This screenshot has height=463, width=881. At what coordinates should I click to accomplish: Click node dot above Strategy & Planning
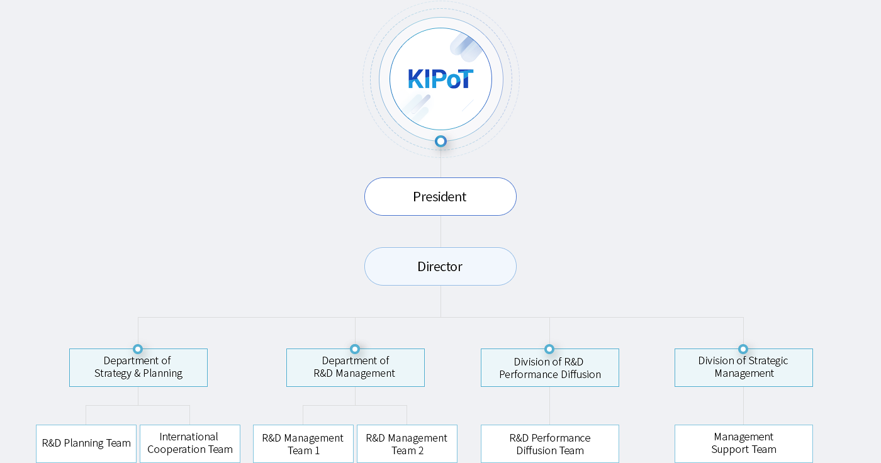[x=138, y=349]
